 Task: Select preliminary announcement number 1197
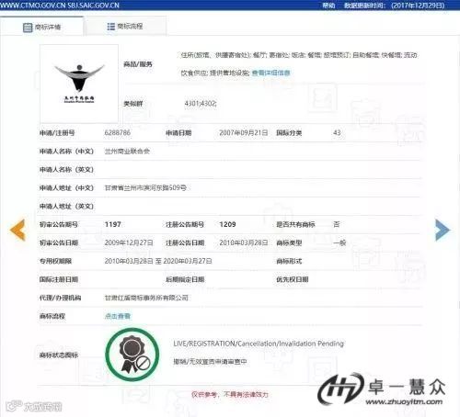113,224
